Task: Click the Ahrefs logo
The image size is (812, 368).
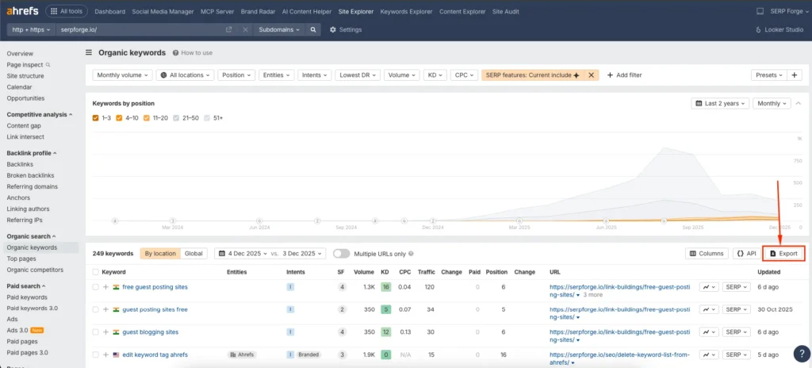Action: pos(21,12)
